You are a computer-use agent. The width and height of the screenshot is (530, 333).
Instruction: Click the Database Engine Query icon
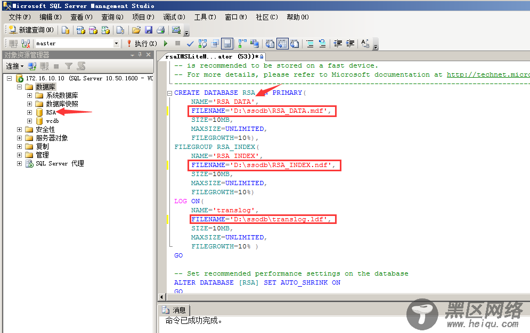[x=65, y=30]
